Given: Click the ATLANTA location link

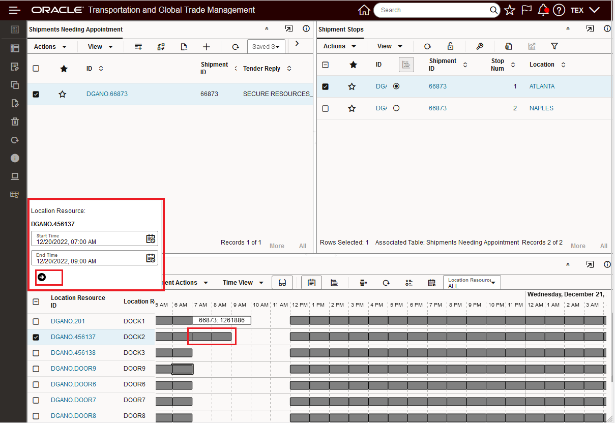Looking at the screenshot, I should click(542, 86).
